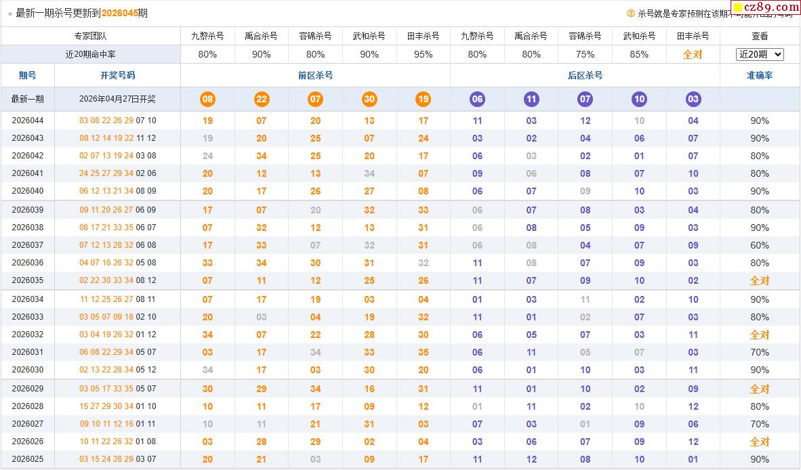Select the orange 19 front-zone ball

[424, 100]
